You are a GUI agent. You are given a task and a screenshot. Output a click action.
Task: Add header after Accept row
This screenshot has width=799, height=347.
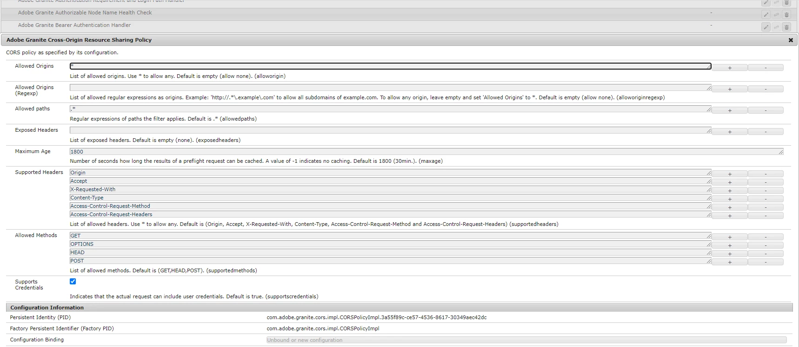point(730,182)
